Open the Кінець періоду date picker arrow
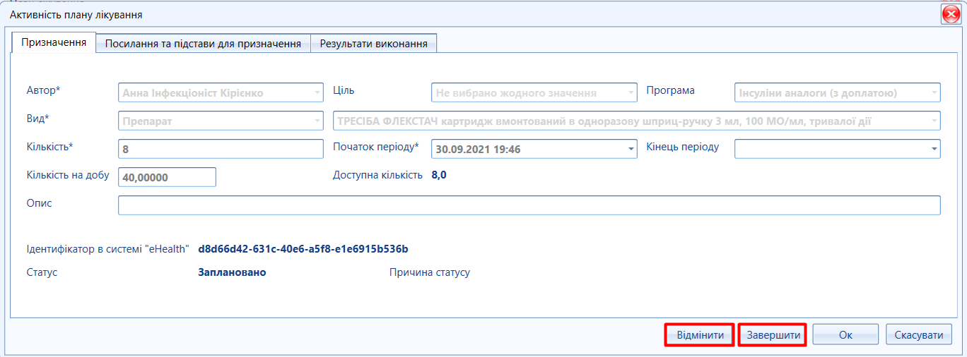Screen dimensions: 967x357 (934, 149)
